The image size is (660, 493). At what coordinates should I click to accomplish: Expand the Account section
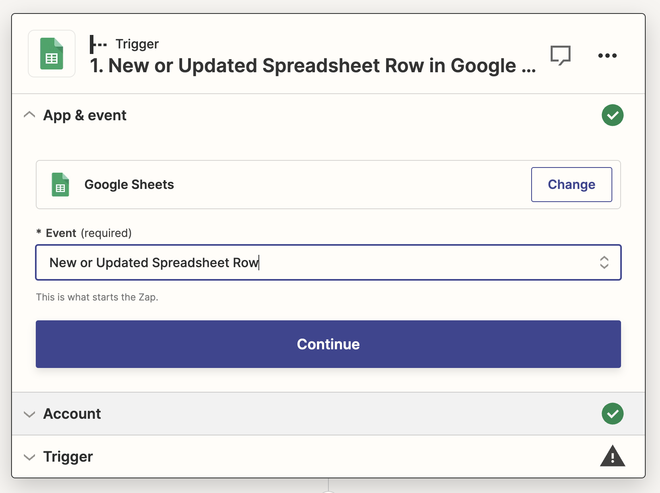[x=29, y=414]
